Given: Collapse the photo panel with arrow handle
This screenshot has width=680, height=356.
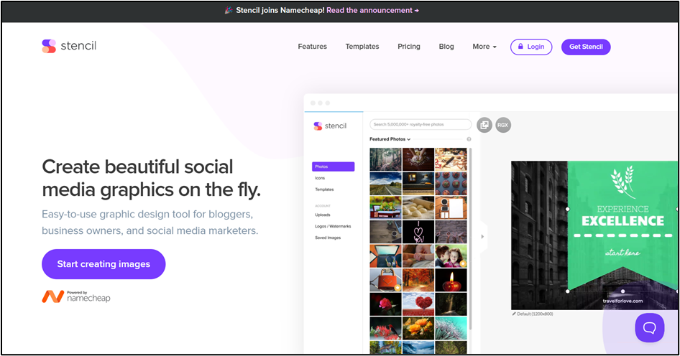Looking at the screenshot, I should (x=482, y=236).
